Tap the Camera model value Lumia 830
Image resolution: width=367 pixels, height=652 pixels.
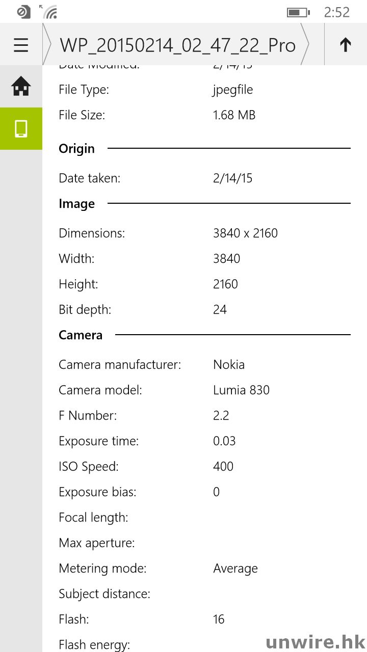[x=241, y=390]
